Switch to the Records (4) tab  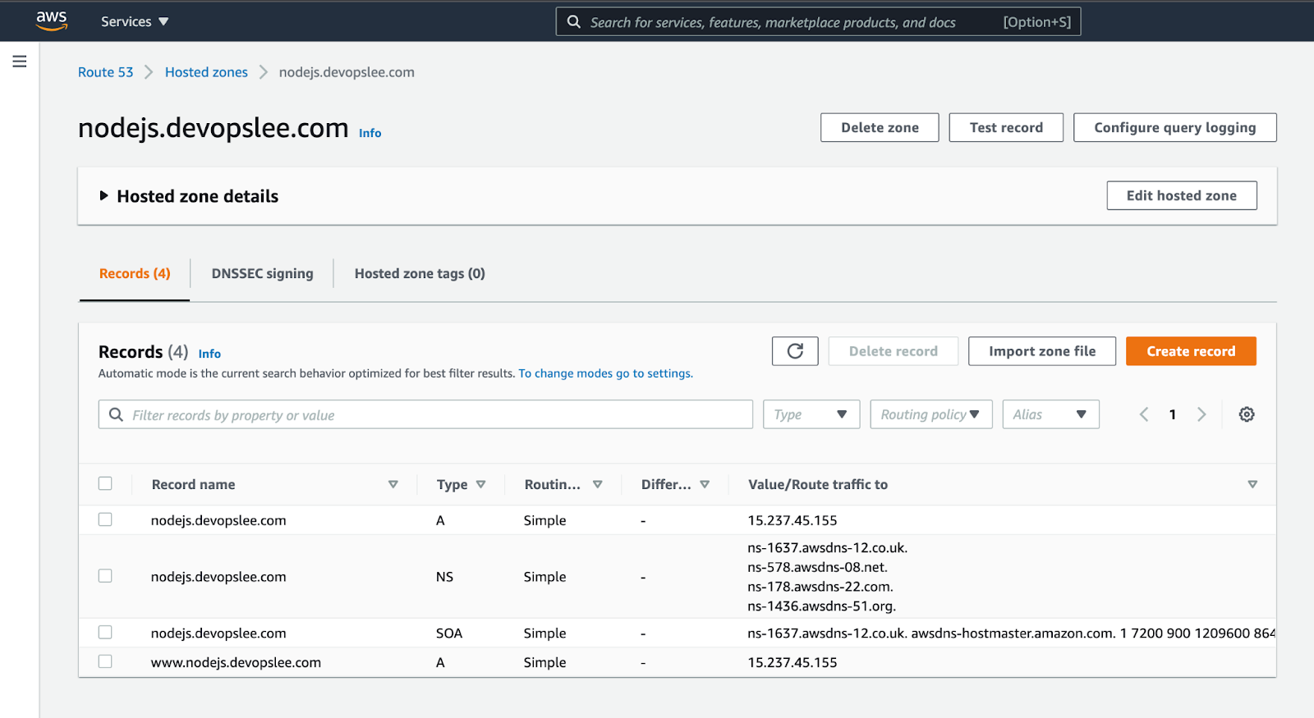coord(135,274)
